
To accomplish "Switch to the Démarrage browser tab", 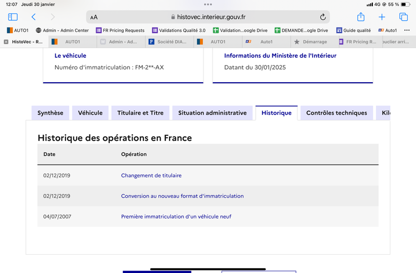I will [315, 42].
